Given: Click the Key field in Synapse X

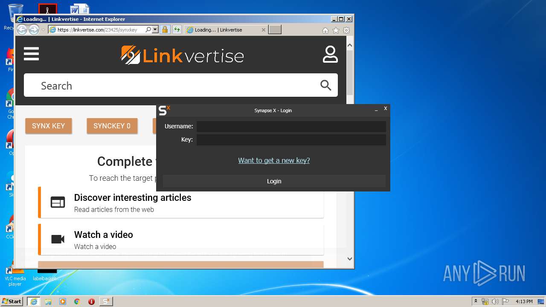Looking at the screenshot, I should (x=291, y=139).
